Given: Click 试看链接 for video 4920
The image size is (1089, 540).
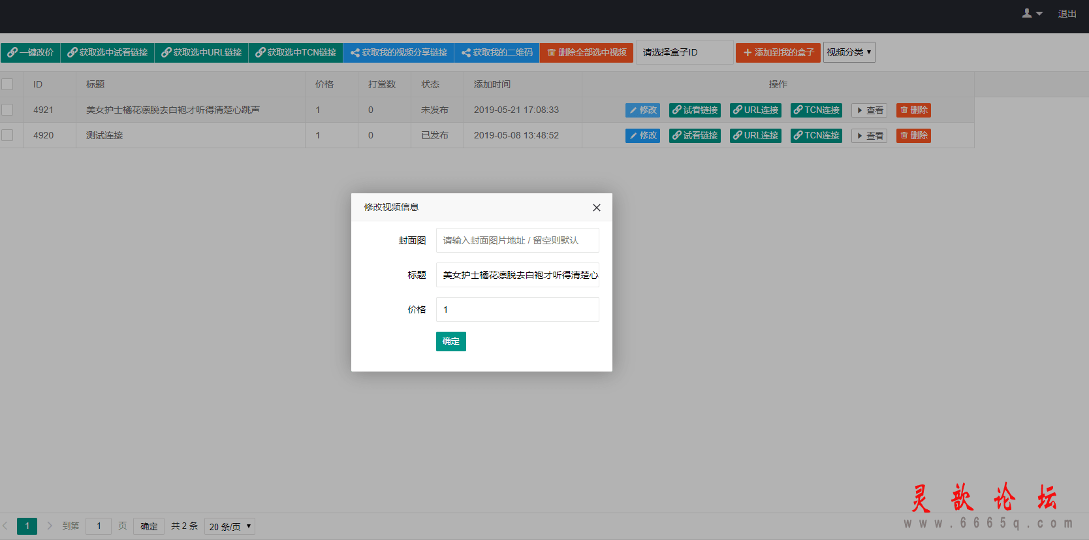Looking at the screenshot, I should click(695, 136).
